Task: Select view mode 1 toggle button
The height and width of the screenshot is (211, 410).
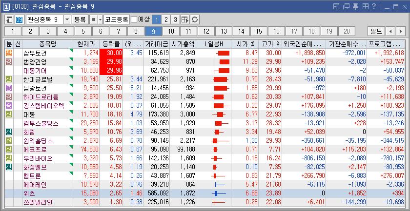Action: [x=156, y=19]
